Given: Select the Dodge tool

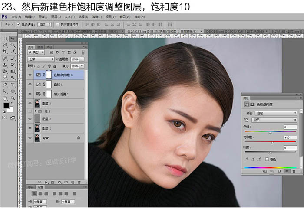Looking at the screenshot, I should pos(13,78).
